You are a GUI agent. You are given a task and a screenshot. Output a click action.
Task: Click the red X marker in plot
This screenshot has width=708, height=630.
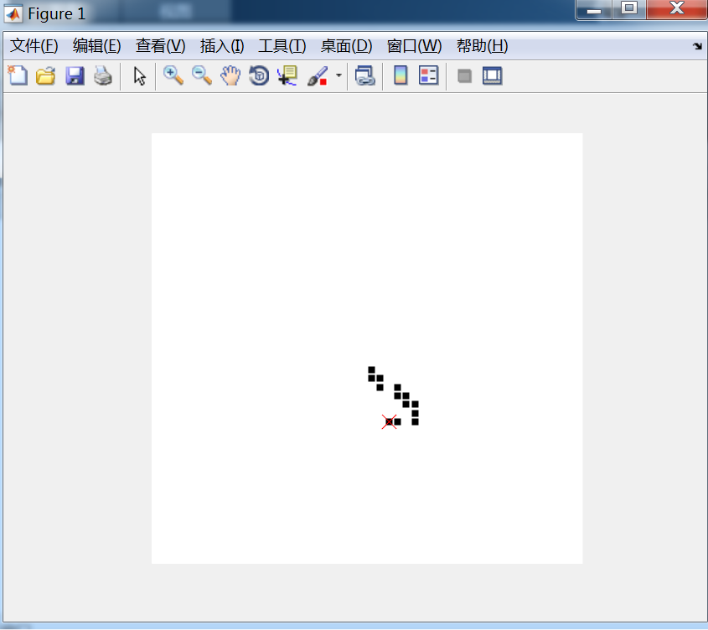tap(390, 421)
